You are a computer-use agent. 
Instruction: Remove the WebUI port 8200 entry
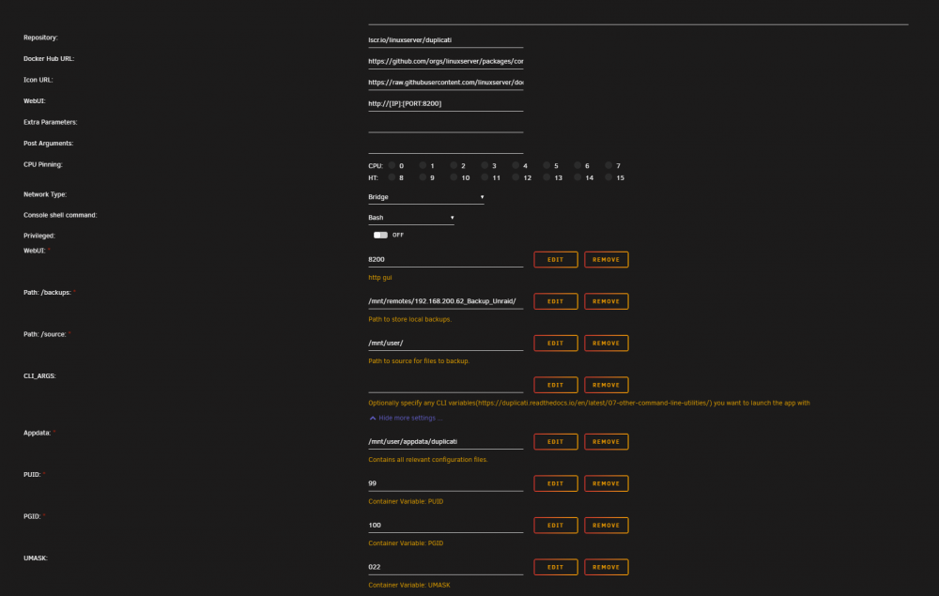(x=606, y=260)
